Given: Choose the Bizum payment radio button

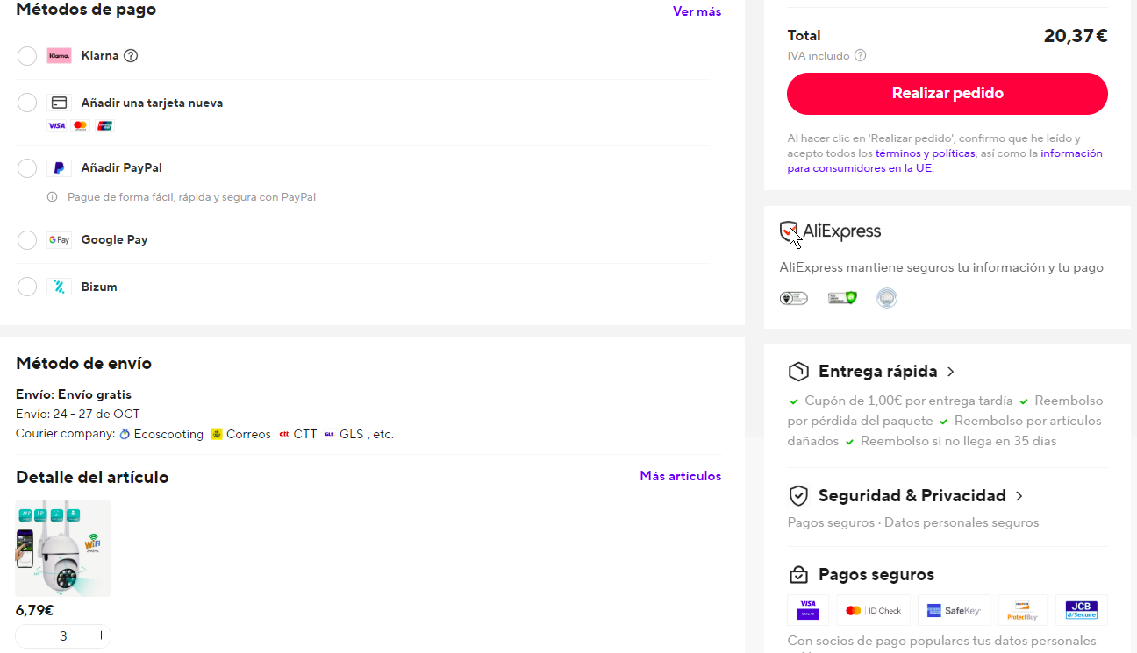Looking at the screenshot, I should [27, 287].
